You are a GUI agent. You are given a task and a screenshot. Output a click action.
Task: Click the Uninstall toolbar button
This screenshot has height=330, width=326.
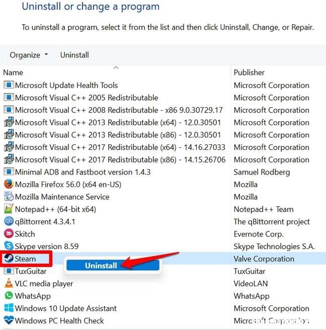(74, 55)
